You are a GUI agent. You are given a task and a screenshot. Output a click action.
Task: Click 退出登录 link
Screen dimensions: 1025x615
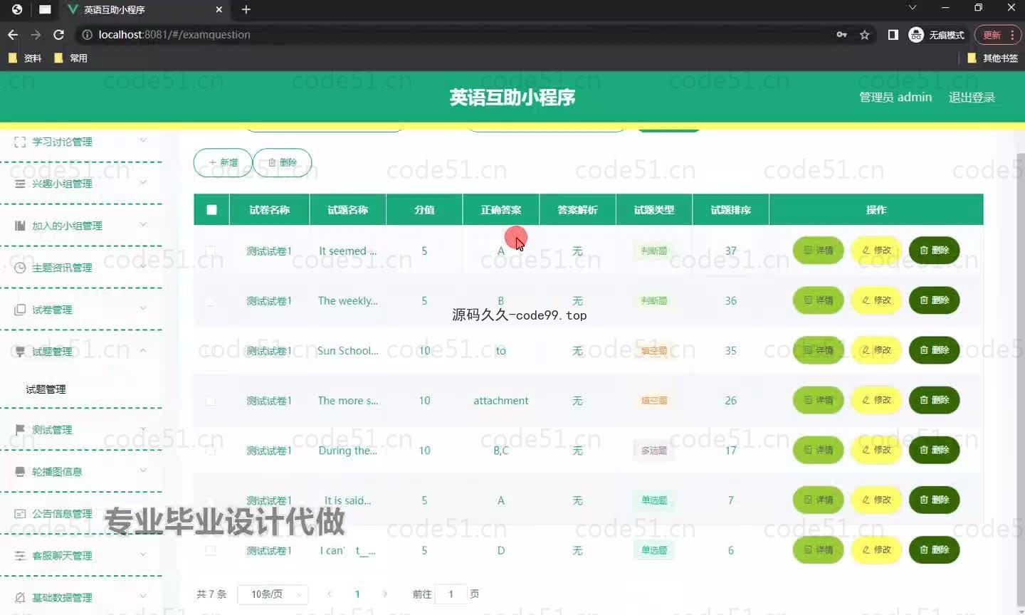972,98
